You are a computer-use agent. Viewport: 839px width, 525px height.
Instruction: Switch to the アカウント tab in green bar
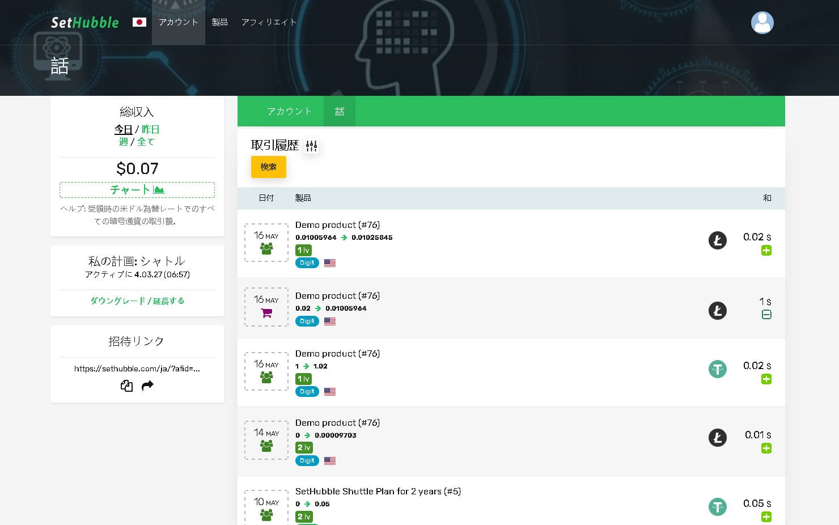[289, 111]
